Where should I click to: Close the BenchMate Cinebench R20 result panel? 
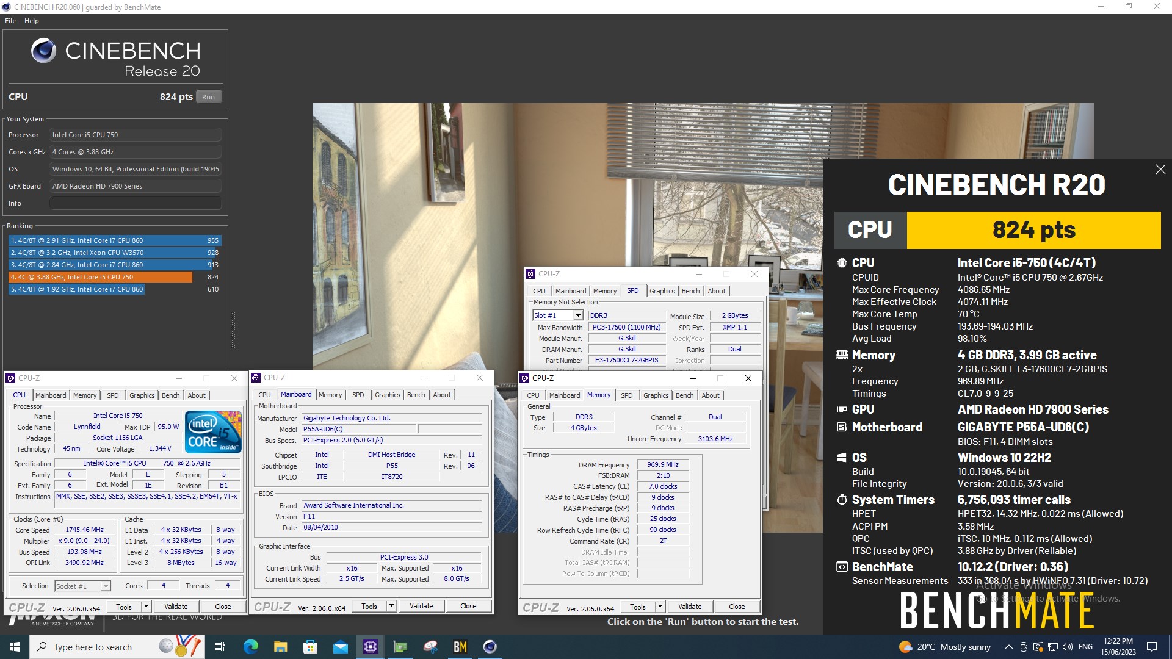pos(1160,170)
